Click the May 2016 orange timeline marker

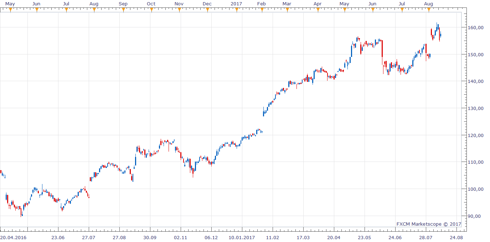[10, 10]
